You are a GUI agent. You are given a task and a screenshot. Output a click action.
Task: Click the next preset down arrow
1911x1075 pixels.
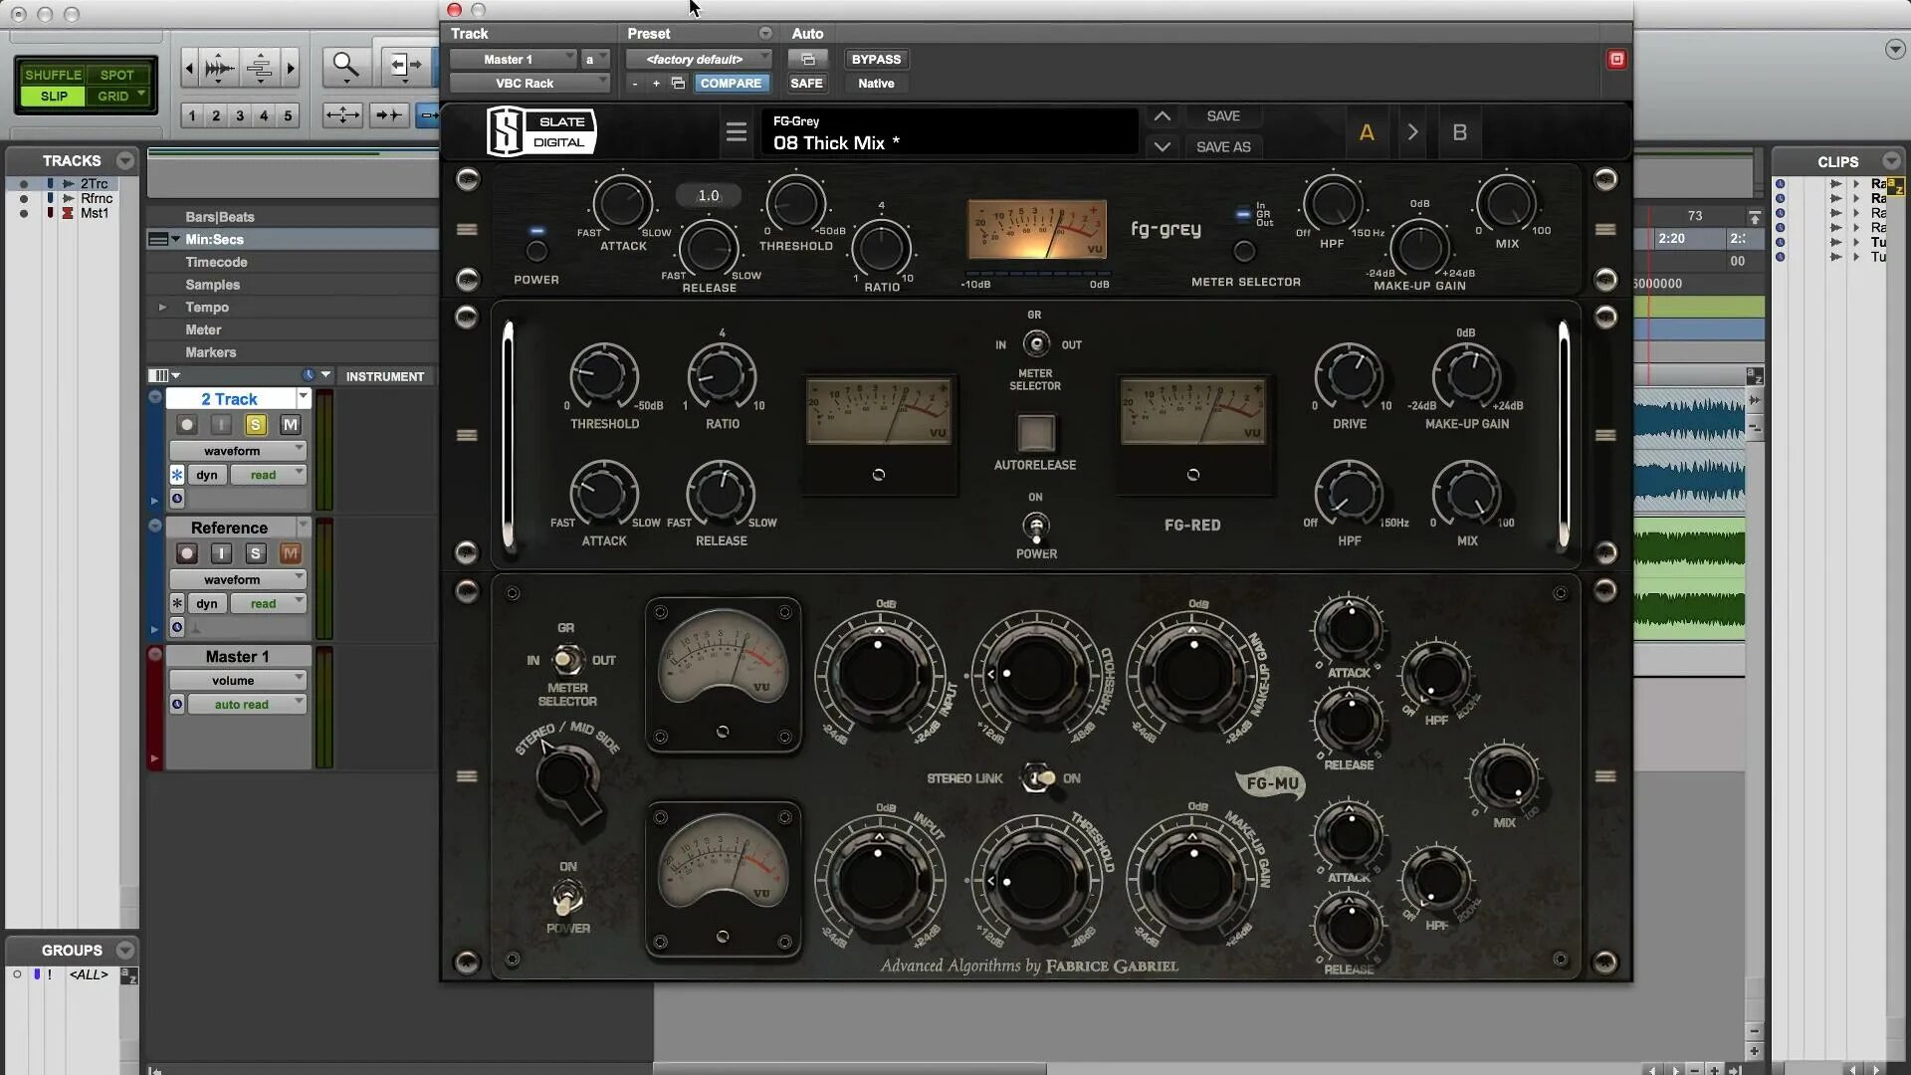click(x=1162, y=146)
